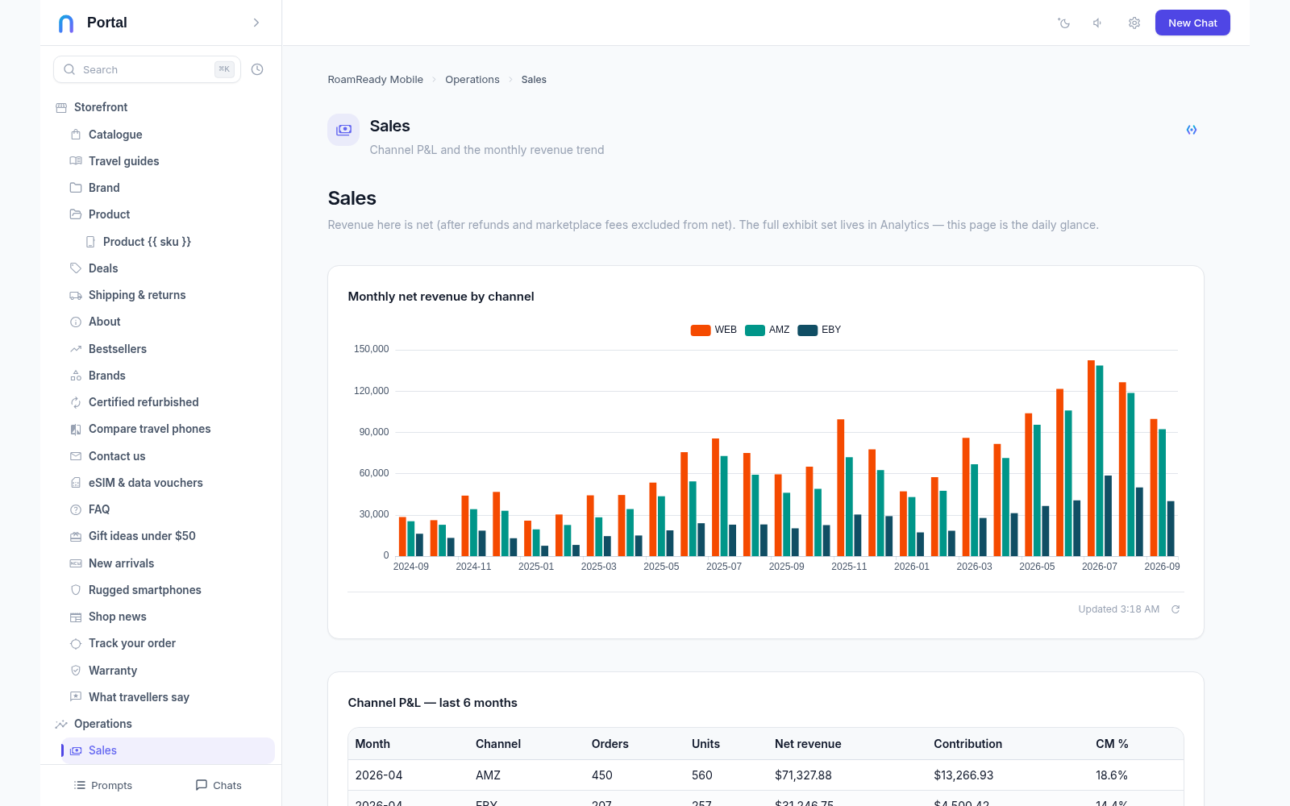The width and height of the screenshot is (1290, 806).
Task: Open Product {{ sku }} page
Action: click(147, 242)
